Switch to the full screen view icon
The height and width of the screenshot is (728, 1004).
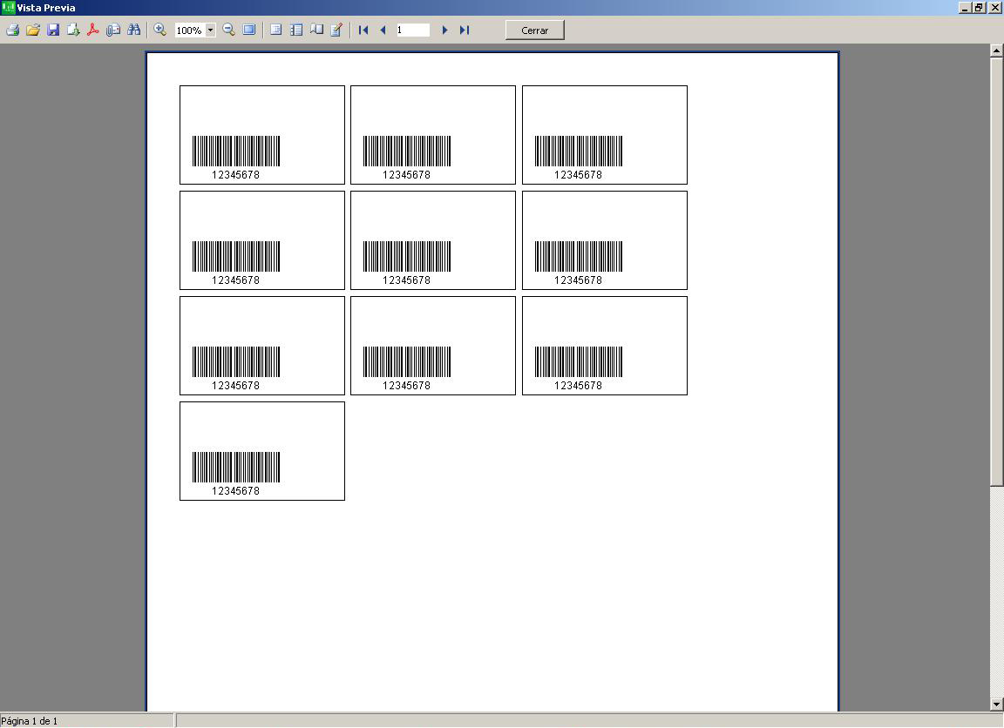(x=249, y=30)
